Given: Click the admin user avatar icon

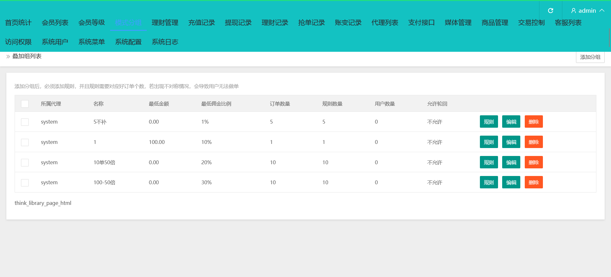Looking at the screenshot, I should pos(573,11).
